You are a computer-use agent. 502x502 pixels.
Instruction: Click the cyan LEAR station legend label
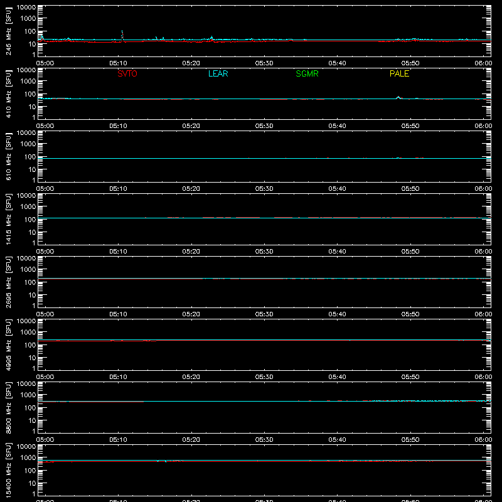(218, 73)
